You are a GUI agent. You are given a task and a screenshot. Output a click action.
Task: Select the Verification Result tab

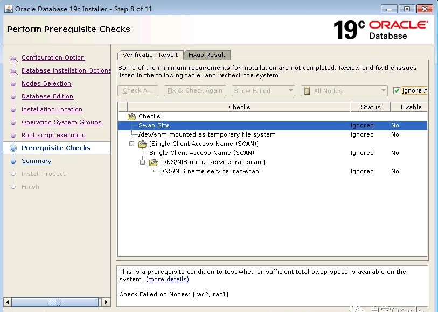point(150,55)
